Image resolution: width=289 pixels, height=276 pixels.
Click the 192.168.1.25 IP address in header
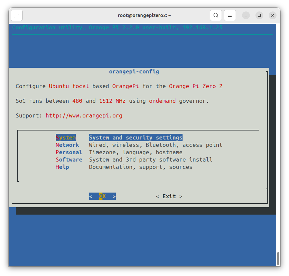(x=202, y=27)
